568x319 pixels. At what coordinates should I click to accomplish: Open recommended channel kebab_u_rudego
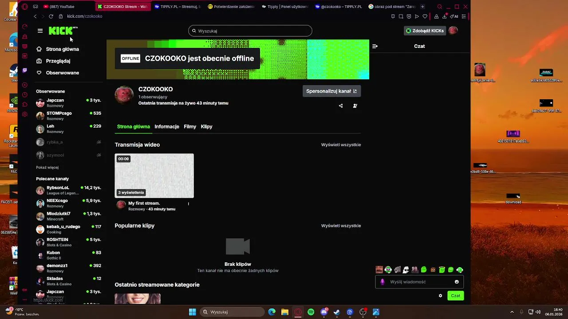click(x=68, y=229)
